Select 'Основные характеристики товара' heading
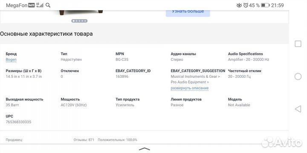Image resolution: width=307 pixels, height=153 pixels. pos(46,34)
